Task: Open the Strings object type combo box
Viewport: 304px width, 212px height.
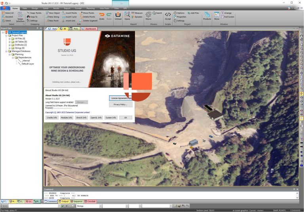Action: [x=89, y=206]
